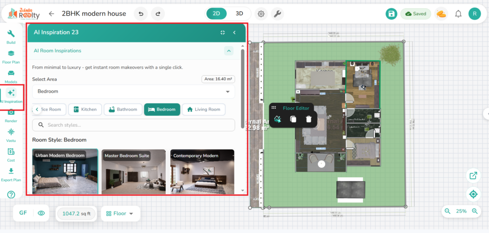Switch to 2D view mode
Screen dimensions: 489x233
point(216,14)
